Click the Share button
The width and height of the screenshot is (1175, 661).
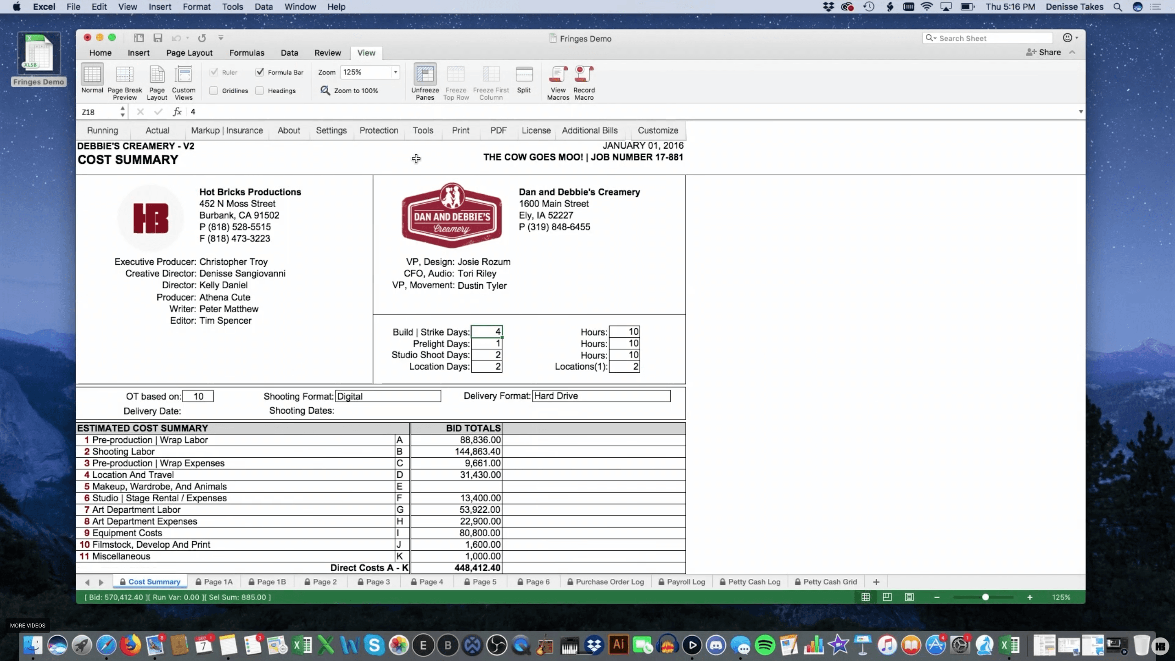pyautogui.click(x=1044, y=52)
